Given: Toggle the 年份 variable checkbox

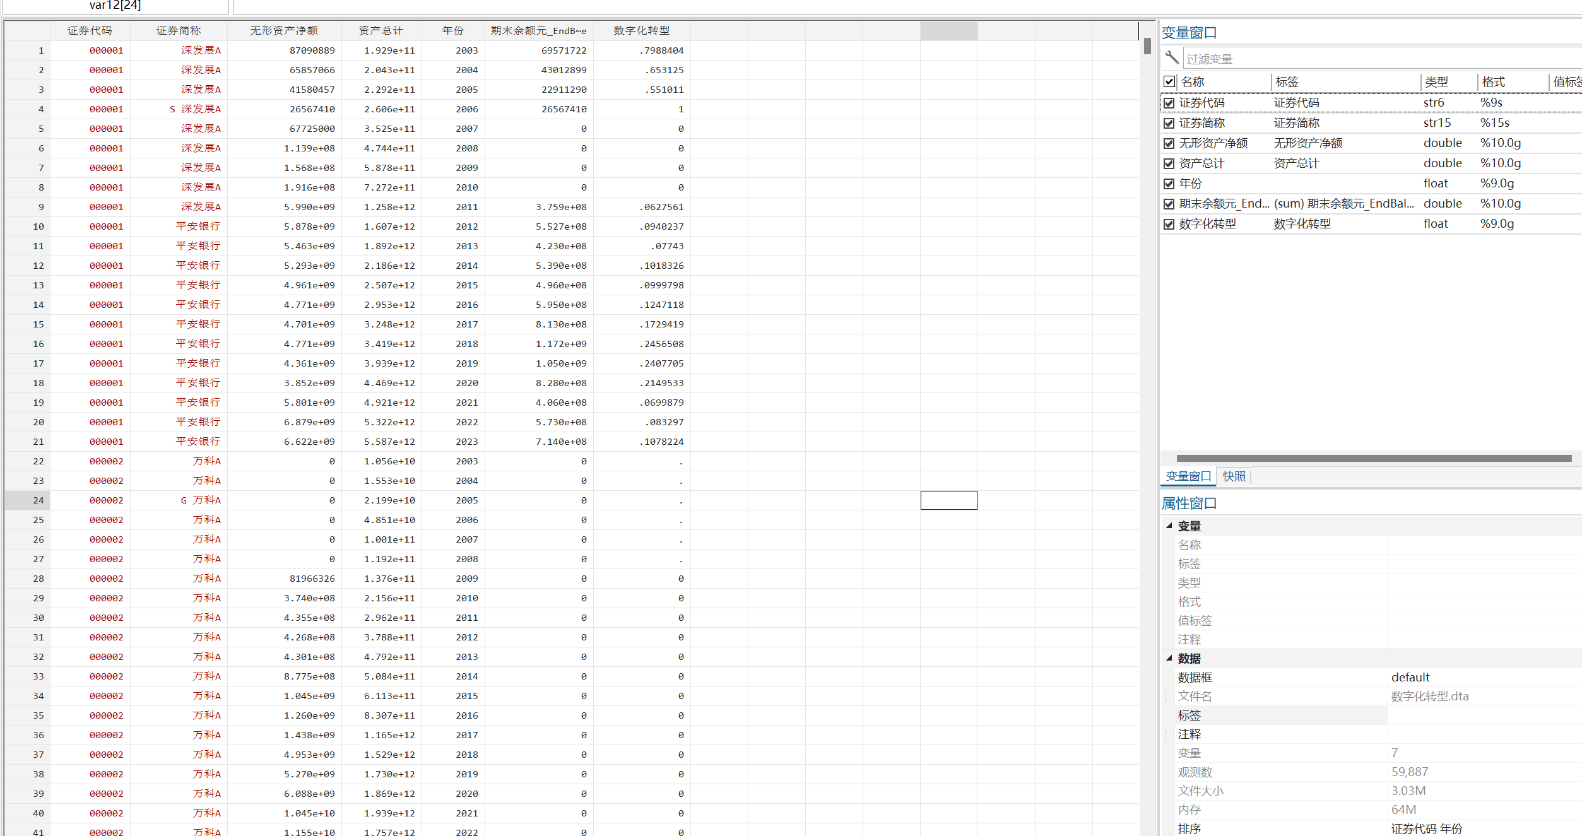Looking at the screenshot, I should 1169,184.
